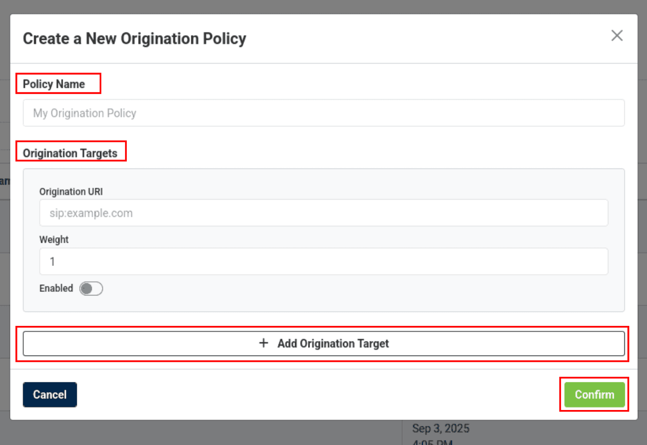Click the plus icon before Add Origination Target
The image size is (647, 445).
pos(264,343)
